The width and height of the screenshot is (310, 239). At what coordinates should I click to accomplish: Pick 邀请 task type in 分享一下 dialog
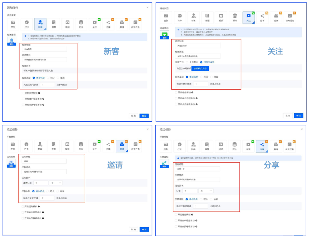pyautogui.click(x=276, y=146)
